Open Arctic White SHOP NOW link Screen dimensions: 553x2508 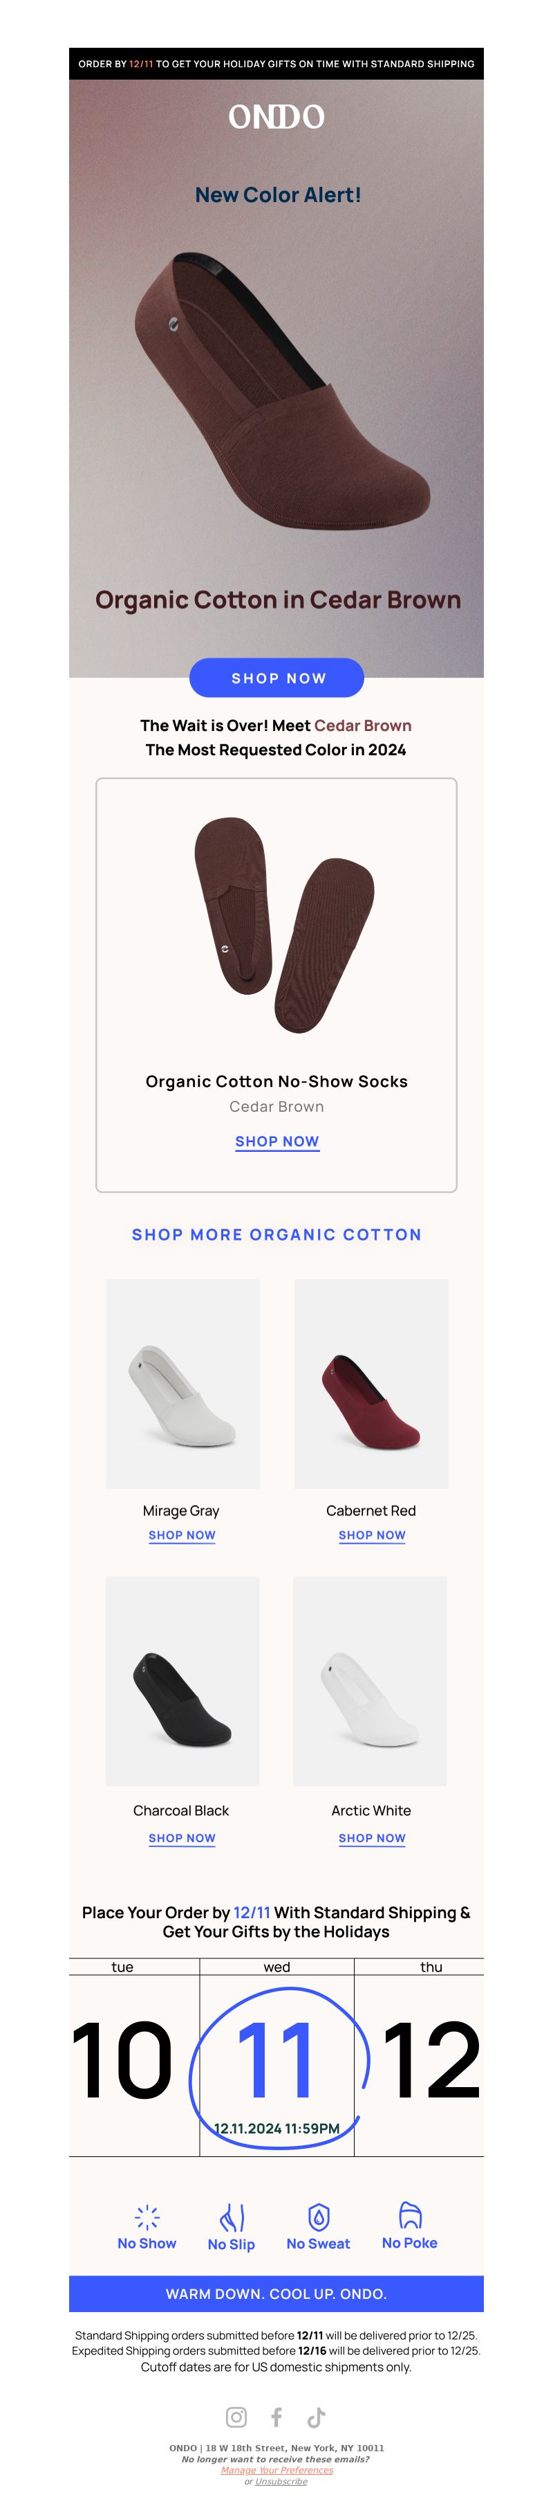(x=371, y=1838)
